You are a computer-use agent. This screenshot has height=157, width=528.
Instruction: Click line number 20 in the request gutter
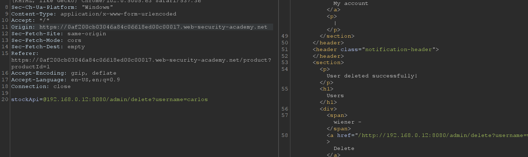pyautogui.click(x=5, y=100)
